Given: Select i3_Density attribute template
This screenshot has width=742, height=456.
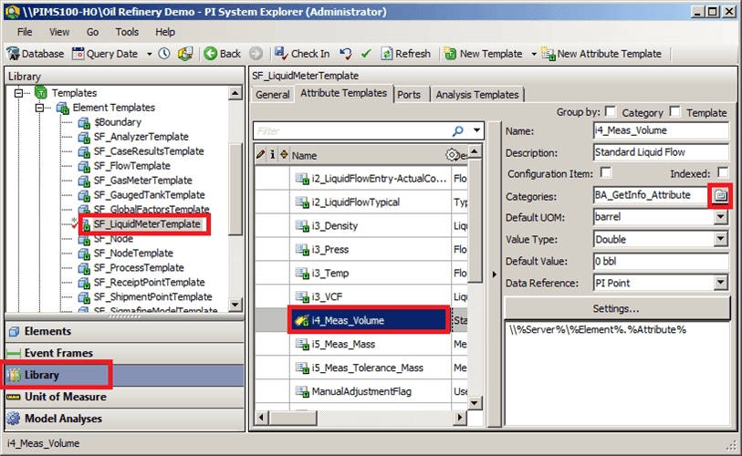Looking at the screenshot, I should coord(335,226).
